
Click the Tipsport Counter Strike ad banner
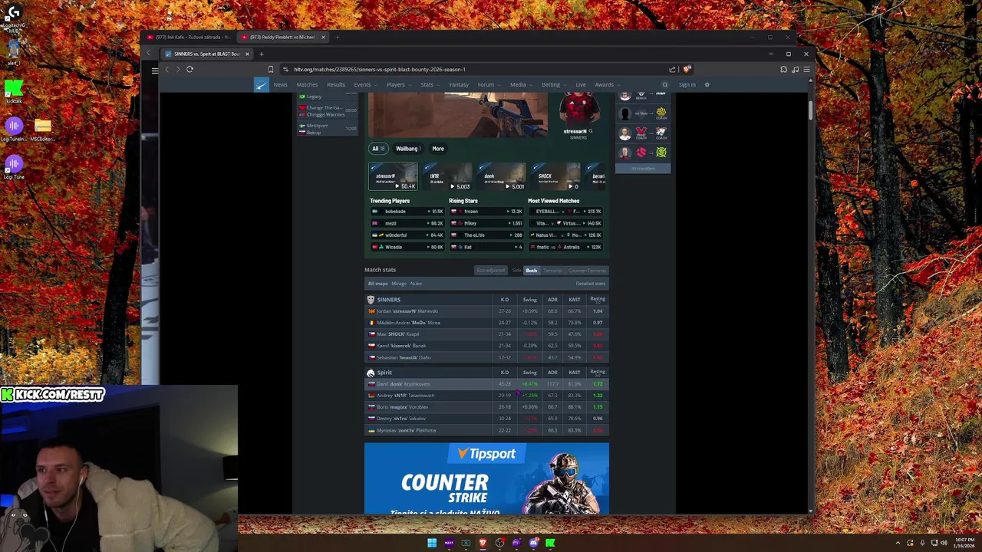point(486,478)
